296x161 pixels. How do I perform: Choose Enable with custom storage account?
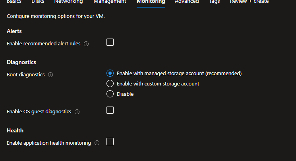click(110, 83)
